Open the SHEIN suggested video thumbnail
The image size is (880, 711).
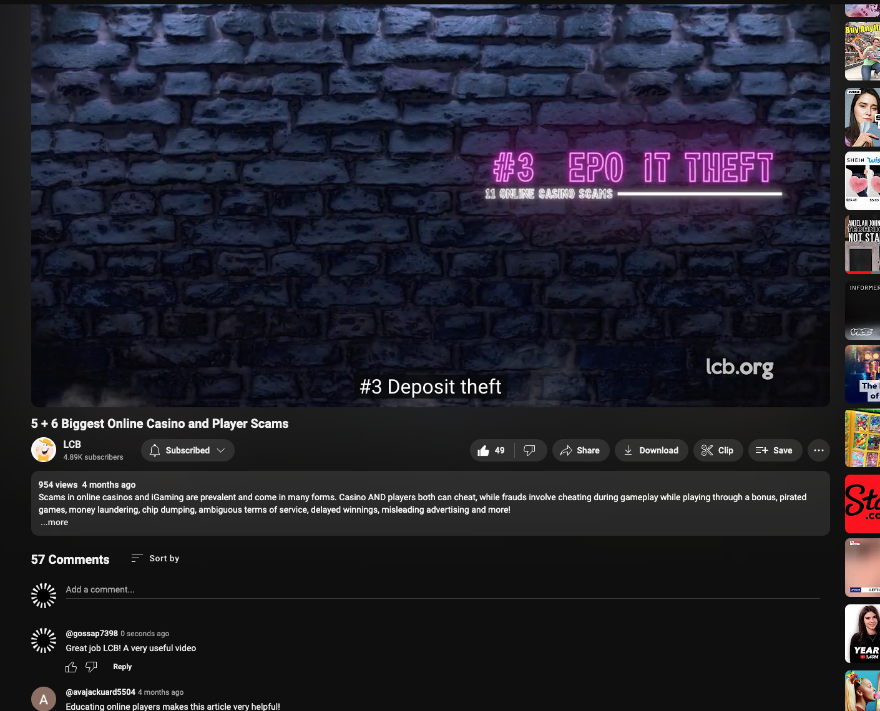tap(863, 181)
